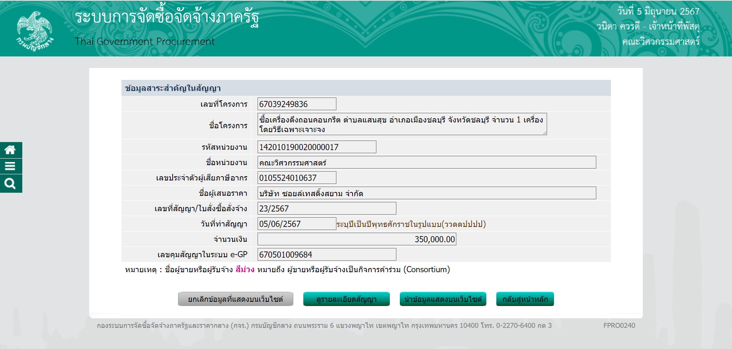
Task: Click the magnifying glass search icon
Action: tap(10, 184)
